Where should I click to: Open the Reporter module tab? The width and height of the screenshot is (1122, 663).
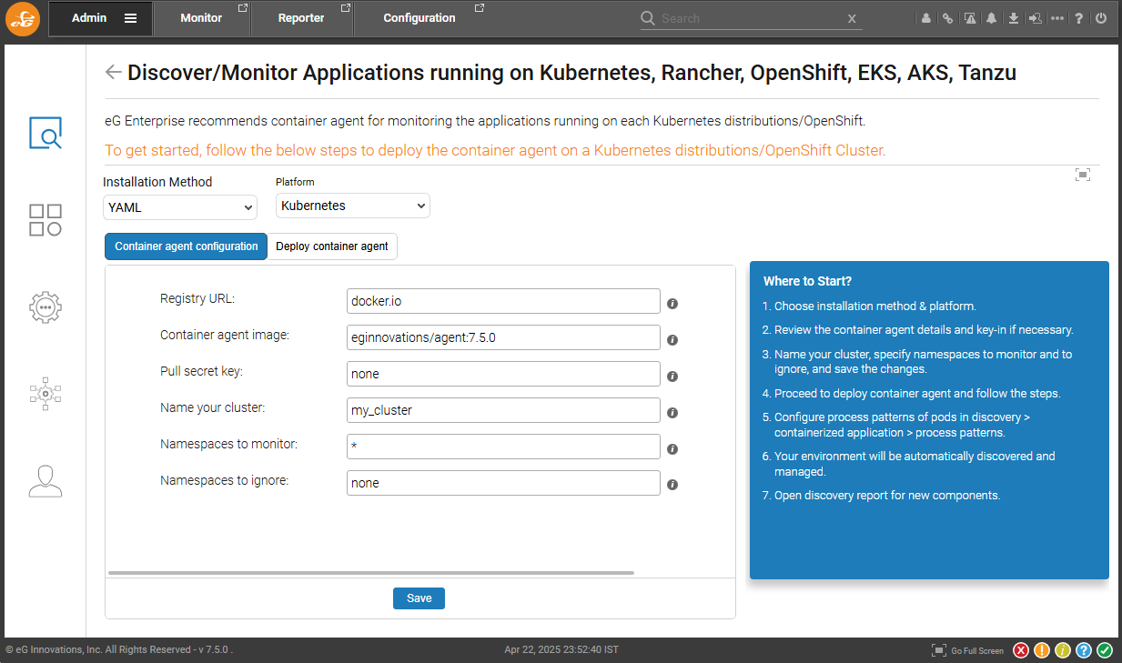pyautogui.click(x=301, y=18)
